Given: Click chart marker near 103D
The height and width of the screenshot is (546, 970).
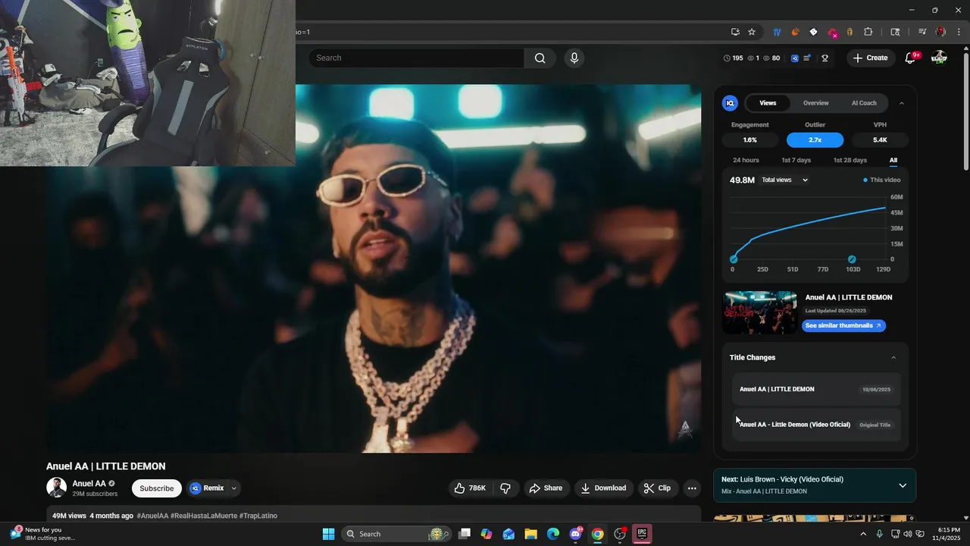Looking at the screenshot, I should [852, 259].
